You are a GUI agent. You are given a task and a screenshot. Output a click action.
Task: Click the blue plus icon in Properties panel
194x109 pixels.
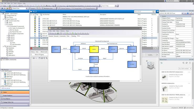tap(188, 13)
